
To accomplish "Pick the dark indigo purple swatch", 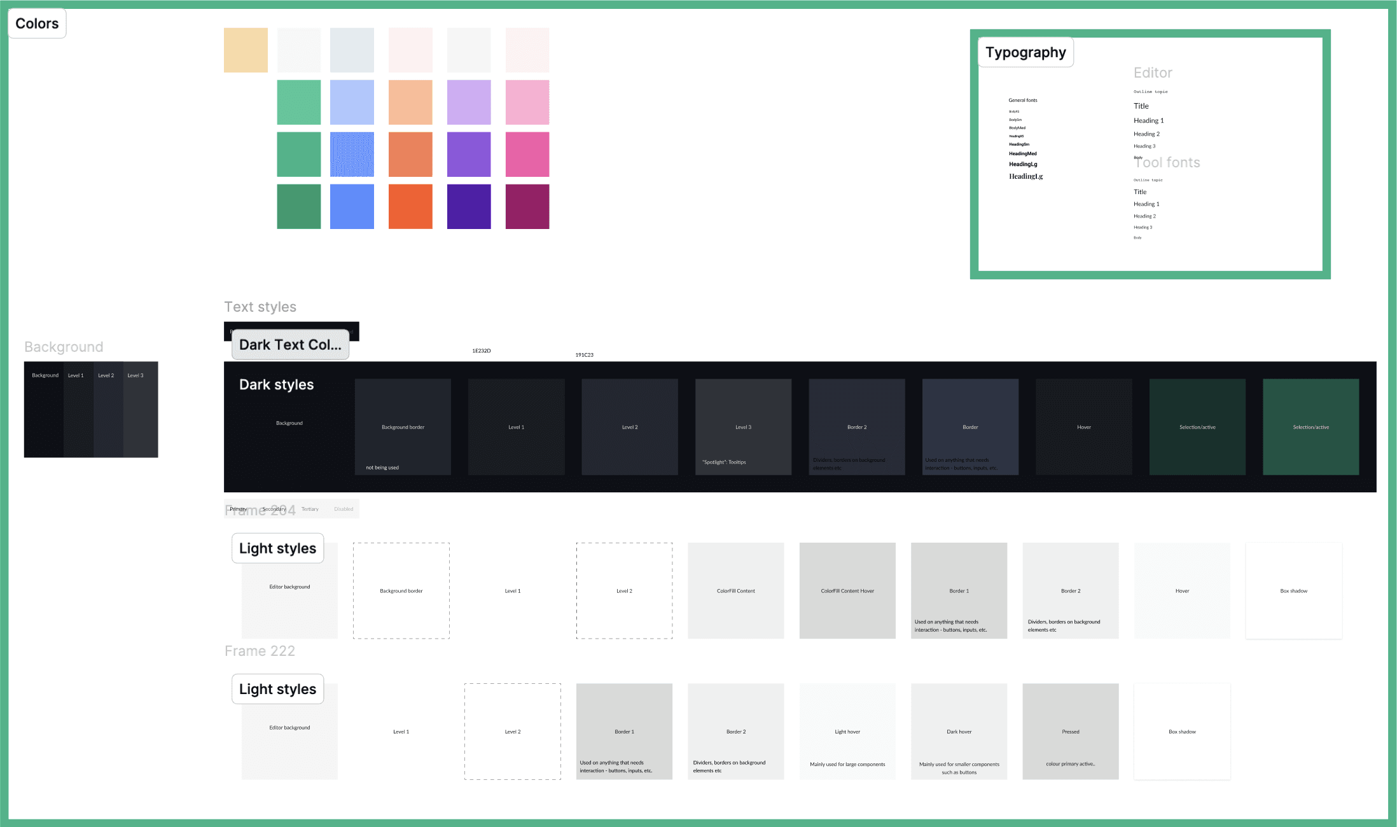I will 469,206.
